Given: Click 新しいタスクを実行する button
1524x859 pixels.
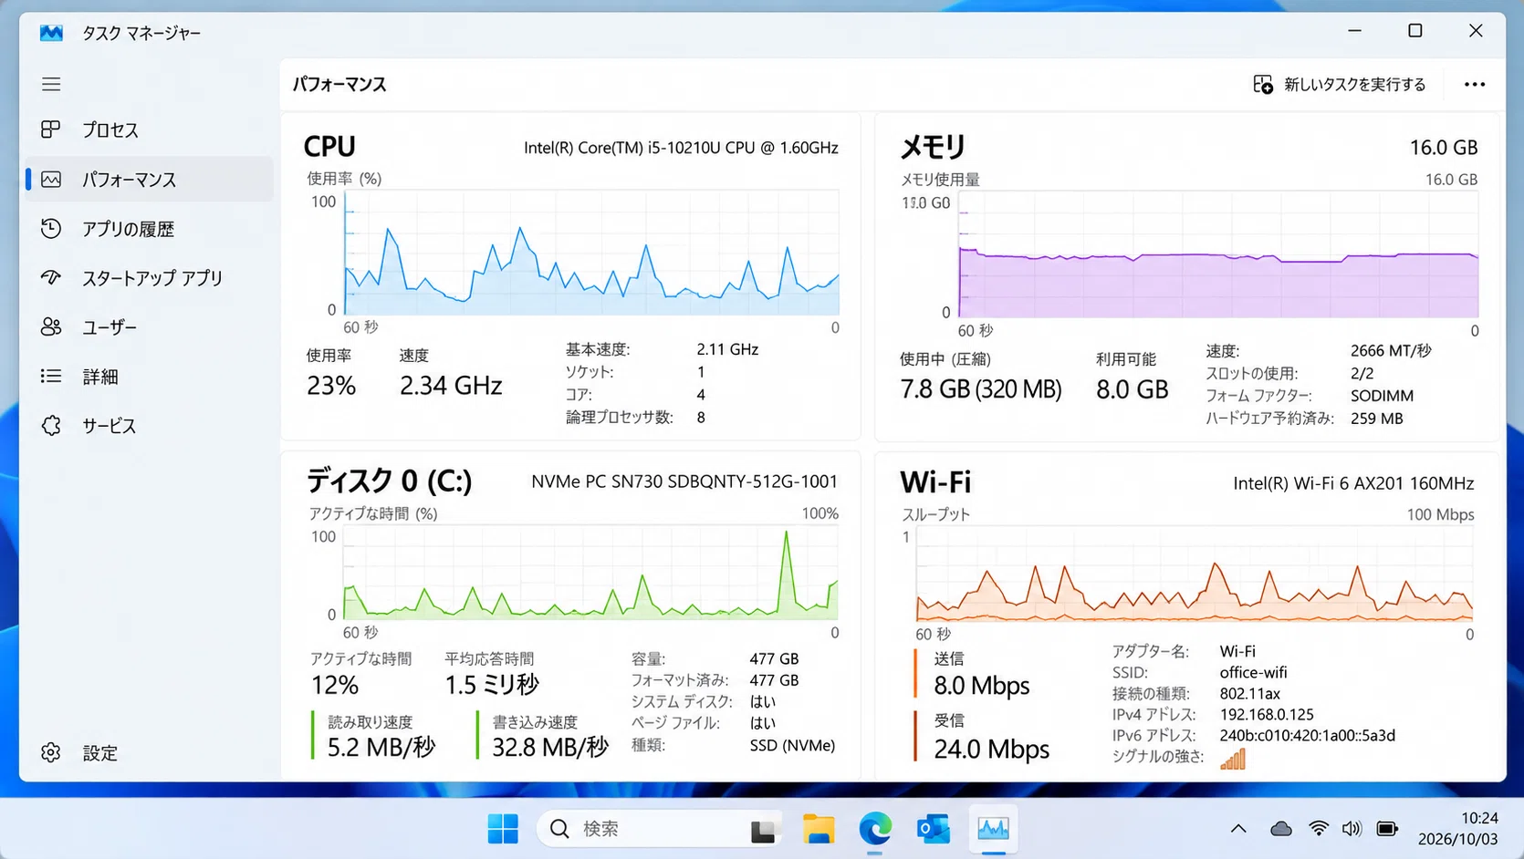Looking at the screenshot, I should tap(1340, 84).
